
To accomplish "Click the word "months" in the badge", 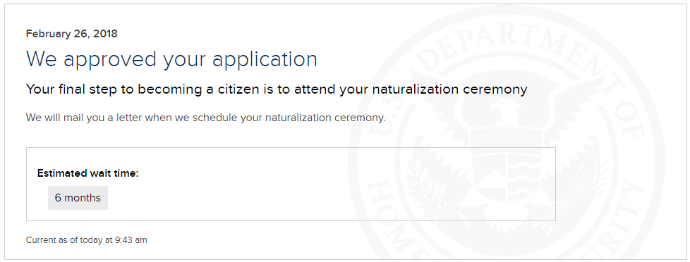I will click(83, 198).
